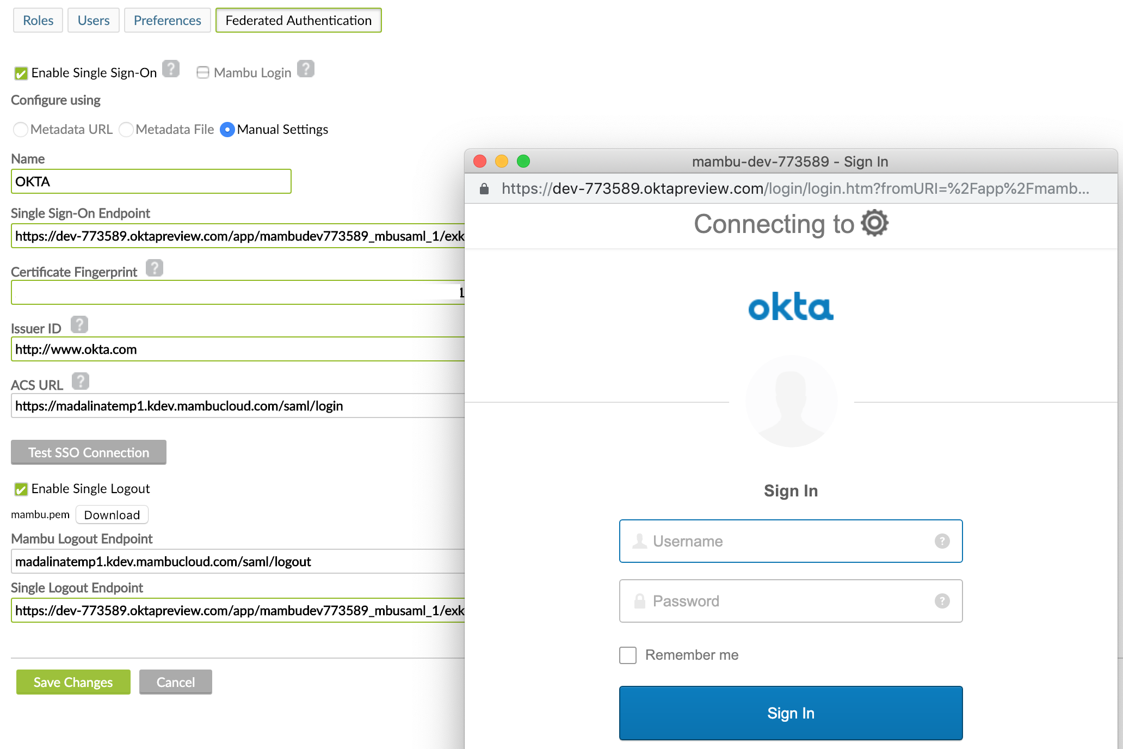Disable the Enable Single Sign-On checkbox
Image resolution: width=1123 pixels, height=749 pixels.
pos(21,72)
